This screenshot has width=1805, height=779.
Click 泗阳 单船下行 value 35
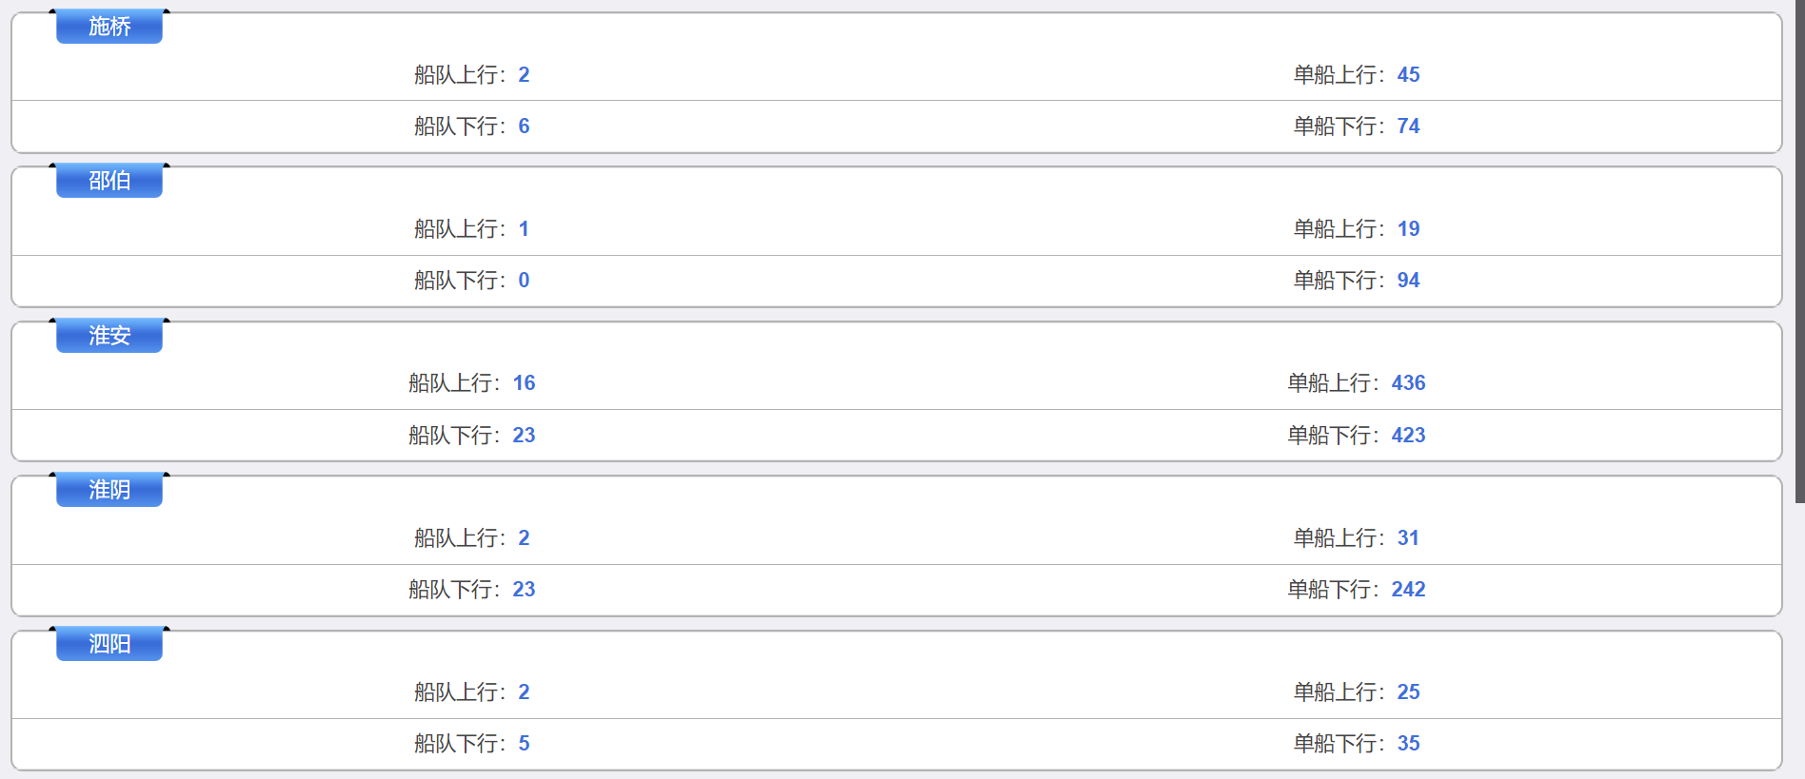(x=1408, y=744)
